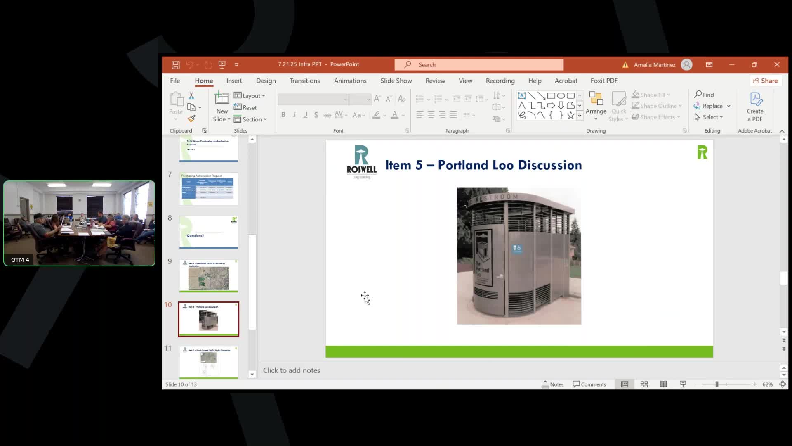Viewport: 792px width, 446px height.
Task: Open the Transitions tab
Action: tap(304, 81)
